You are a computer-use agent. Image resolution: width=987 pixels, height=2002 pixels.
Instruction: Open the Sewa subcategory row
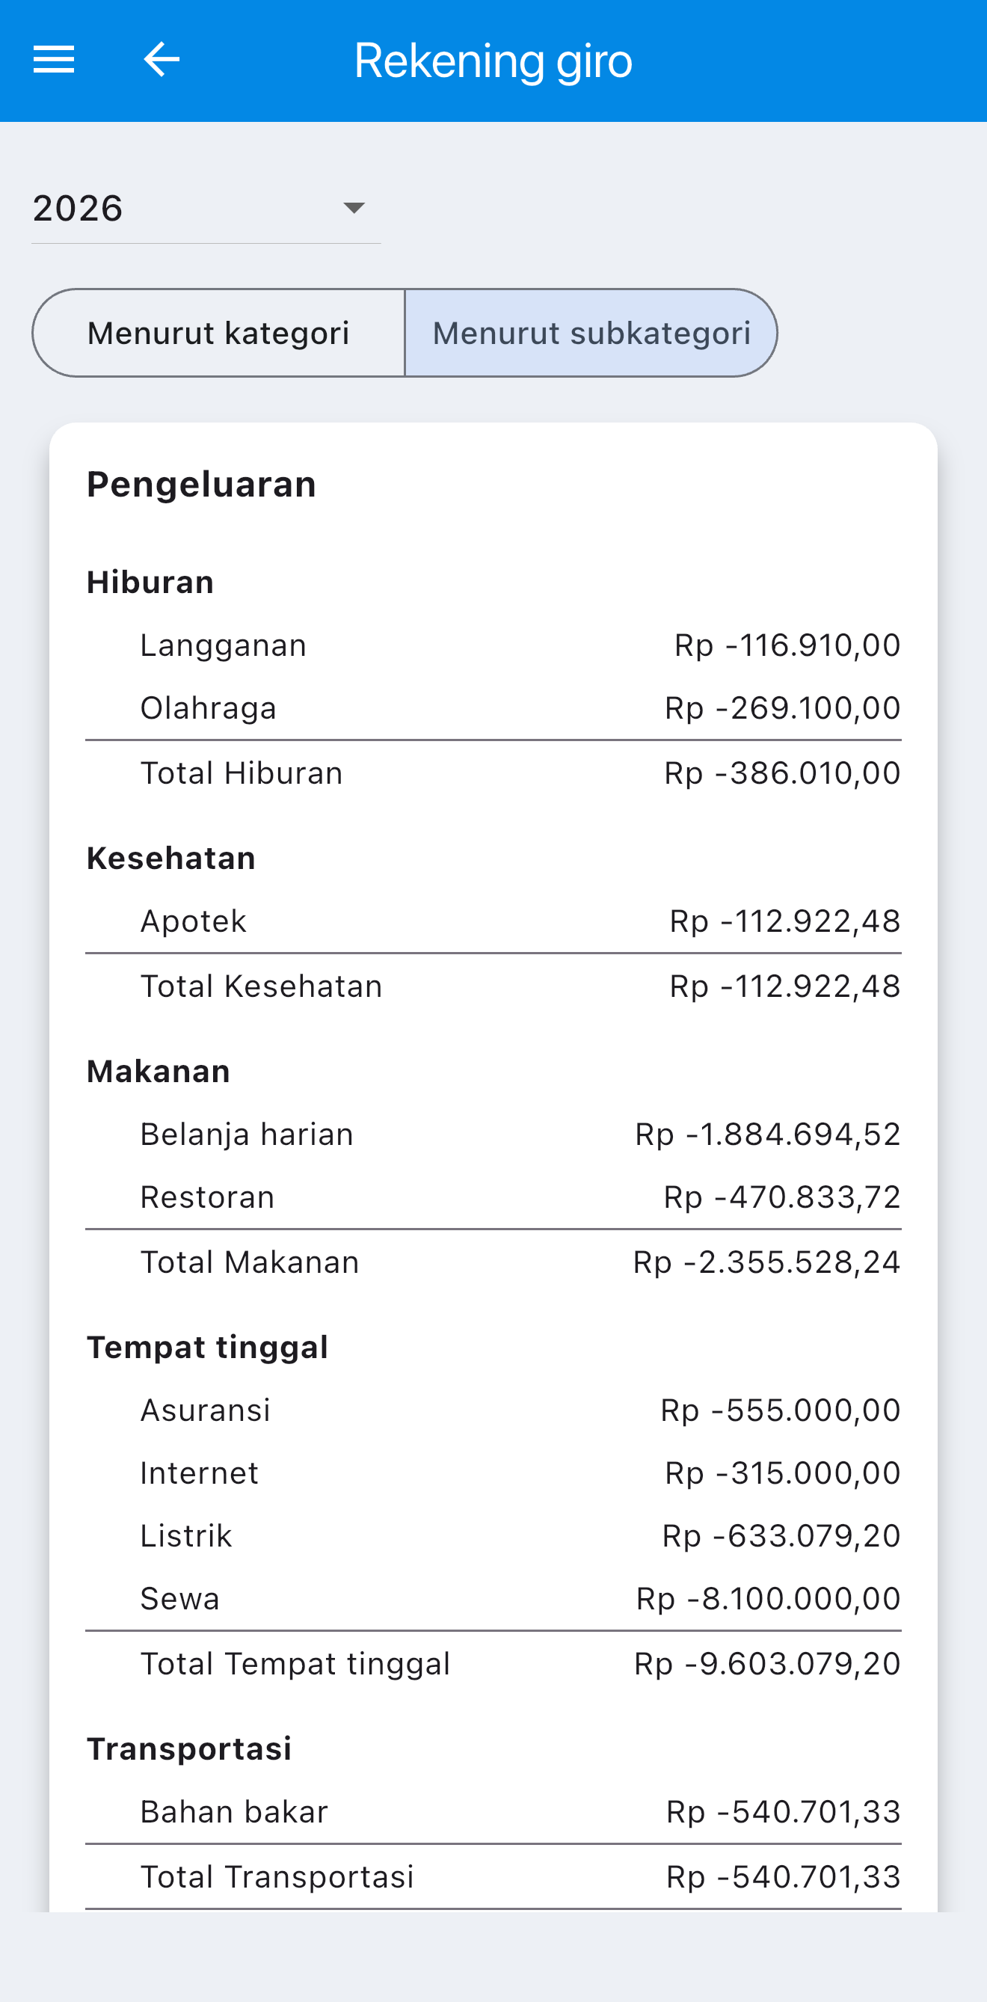click(493, 1600)
